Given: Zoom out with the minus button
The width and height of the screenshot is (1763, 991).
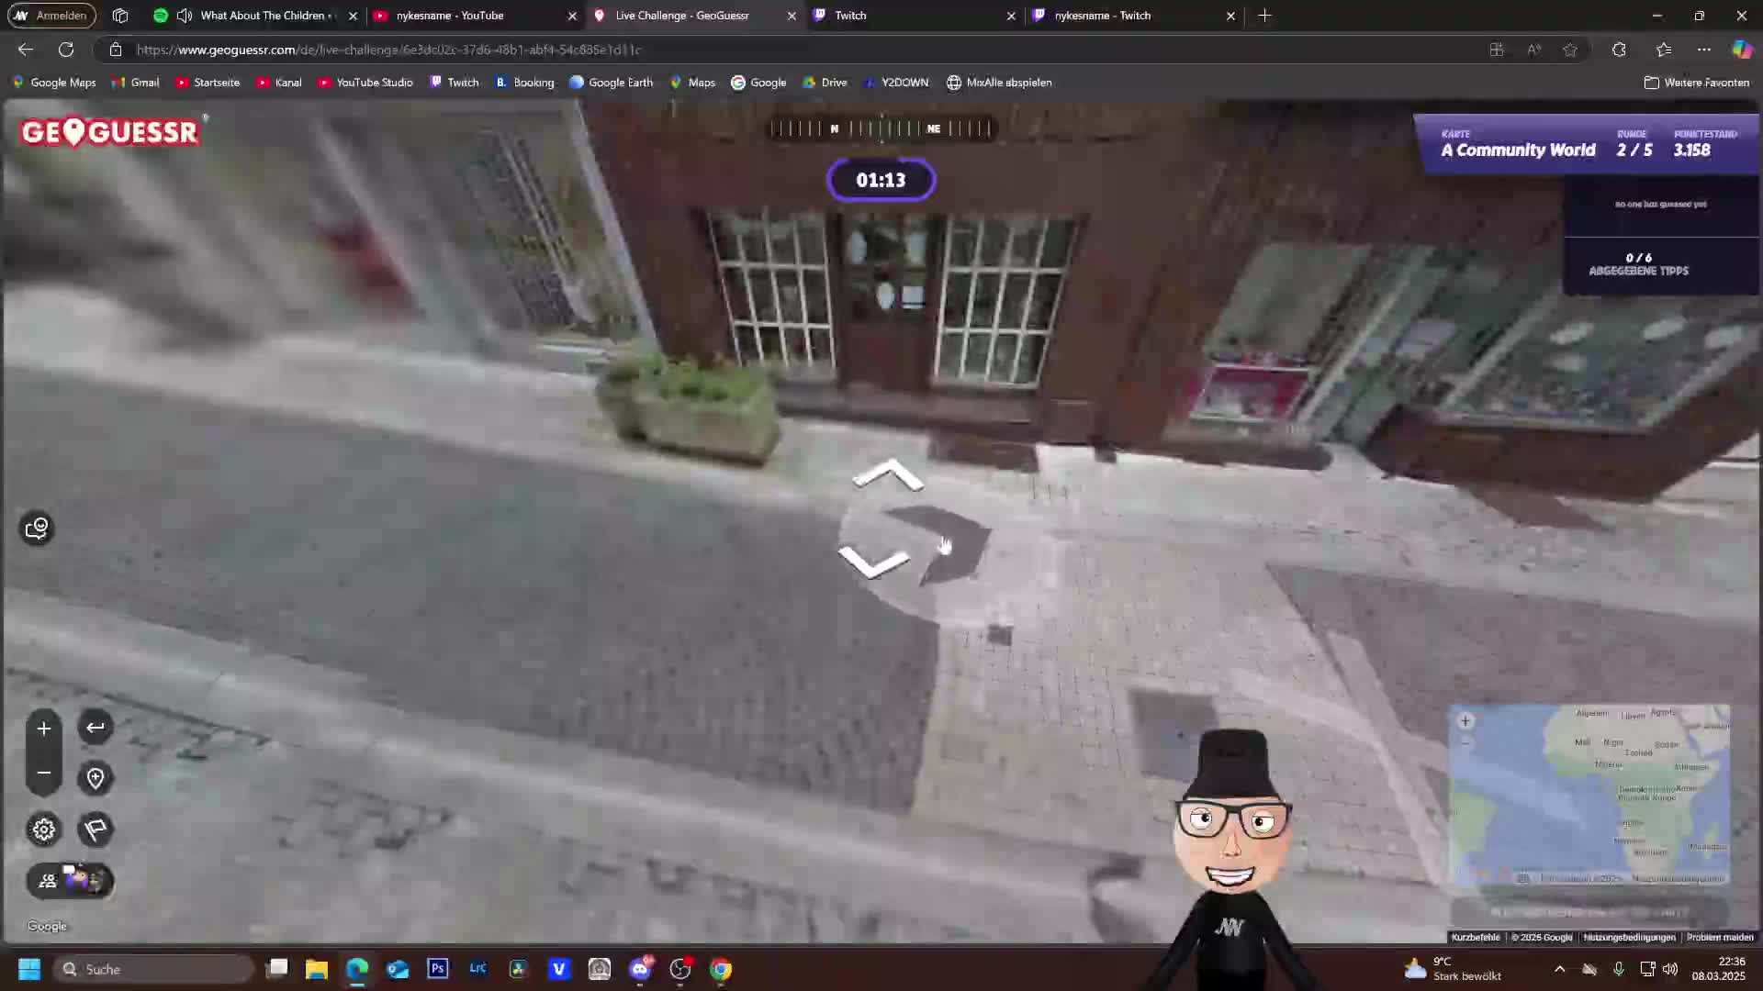Looking at the screenshot, I should coord(43,773).
